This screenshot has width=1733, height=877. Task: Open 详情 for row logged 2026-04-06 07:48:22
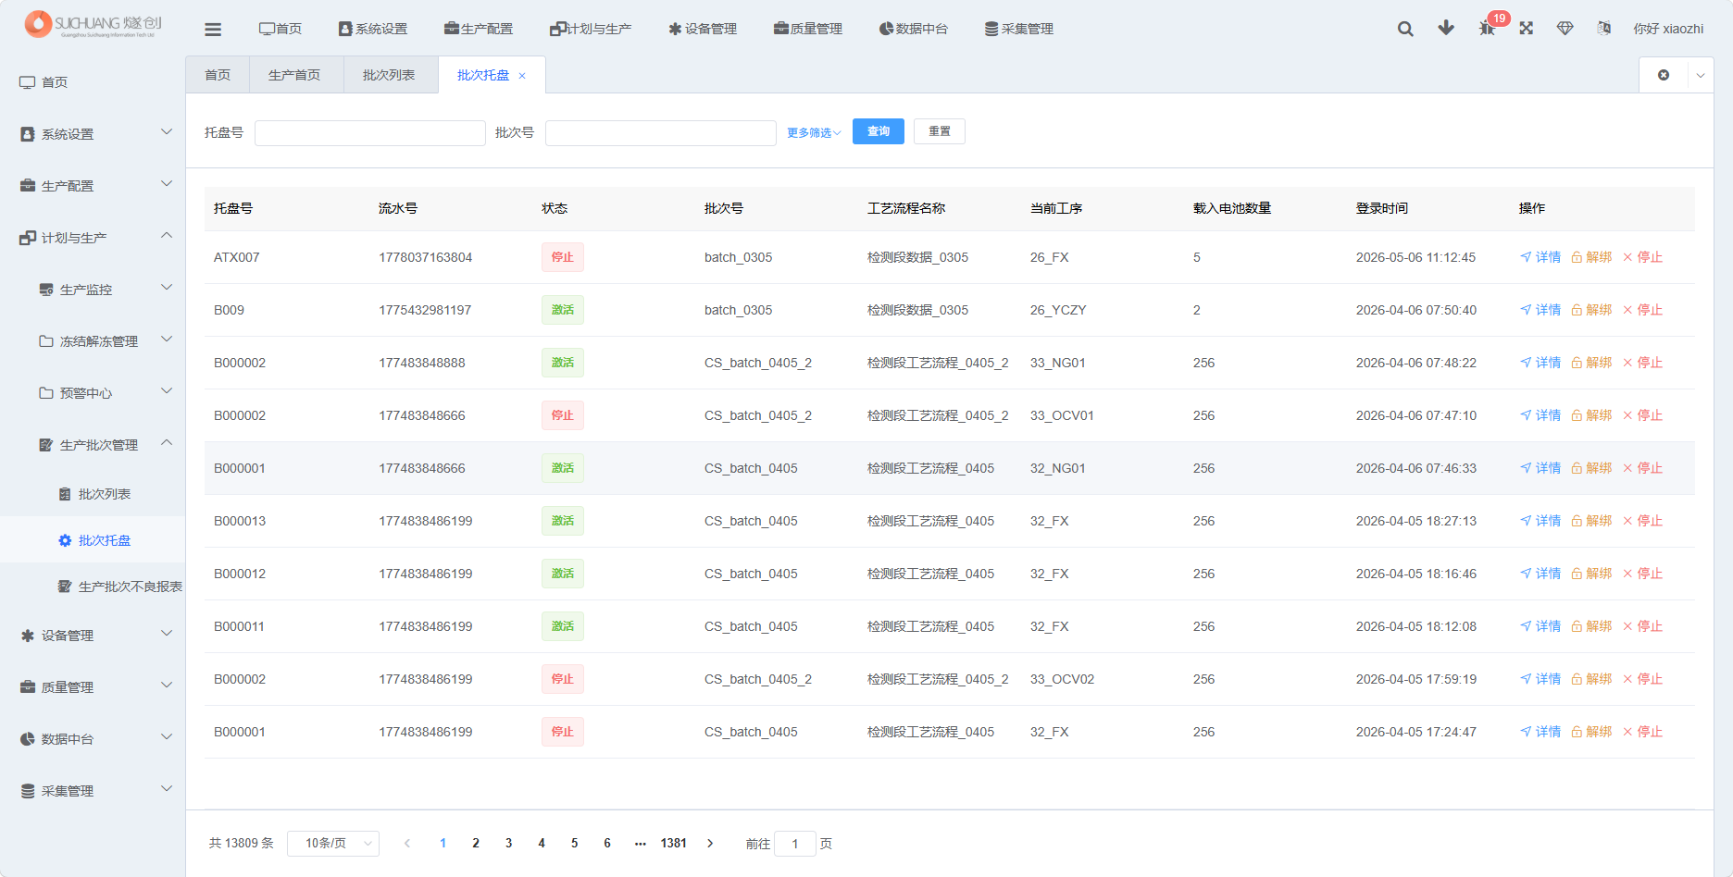[x=1540, y=363]
